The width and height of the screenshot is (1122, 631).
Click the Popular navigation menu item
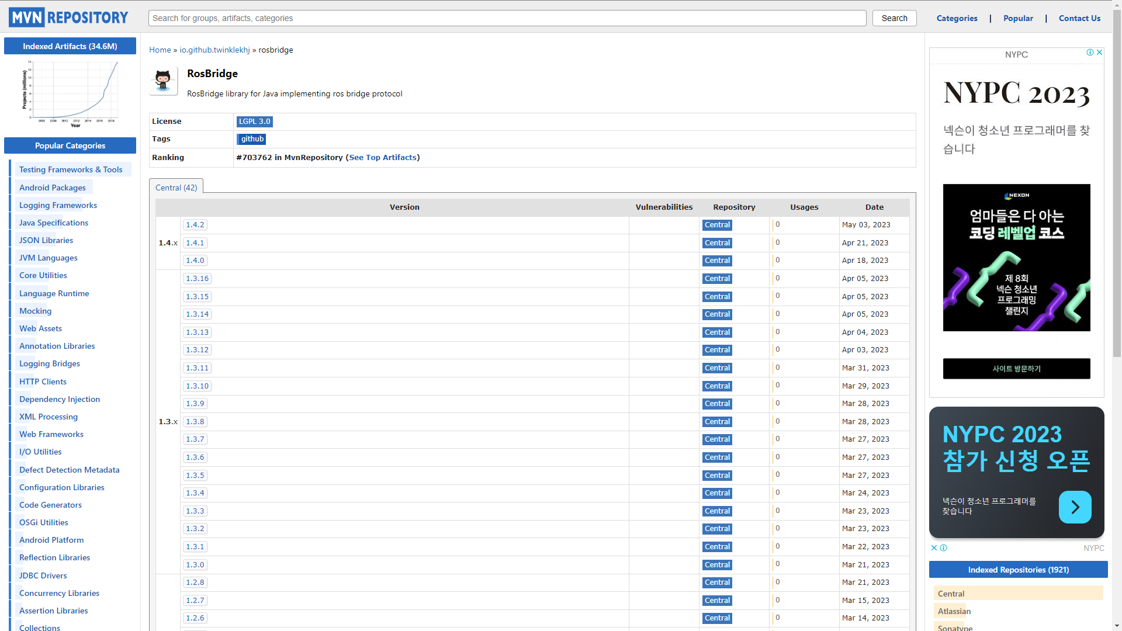click(x=1018, y=19)
